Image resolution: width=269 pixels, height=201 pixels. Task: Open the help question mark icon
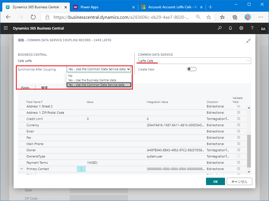pyautogui.click(x=252, y=28)
